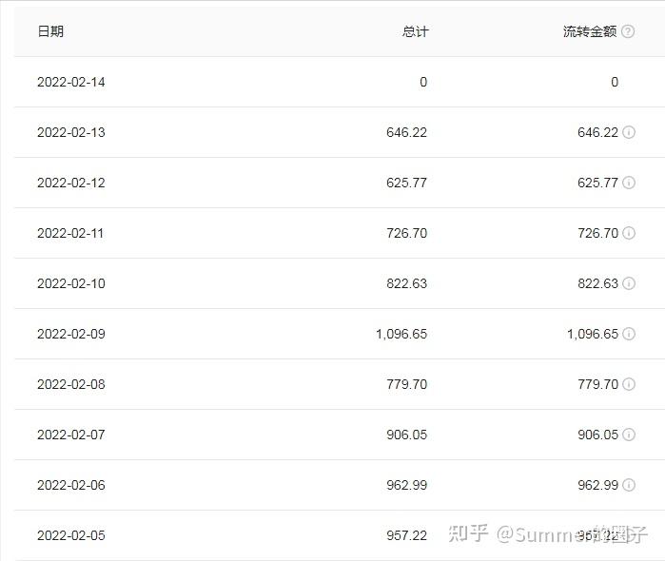
Task: Click info icon next to 962.99
Action: click(x=629, y=485)
